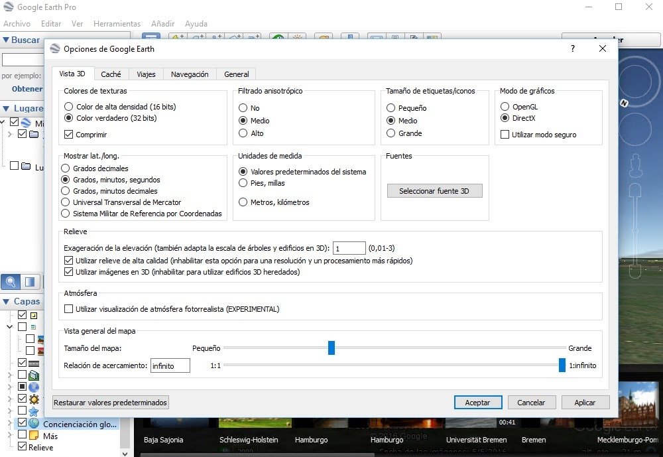The image size is (663, 457).
Task: Click the roads layer icon
Action: click(x=34, y=363)
